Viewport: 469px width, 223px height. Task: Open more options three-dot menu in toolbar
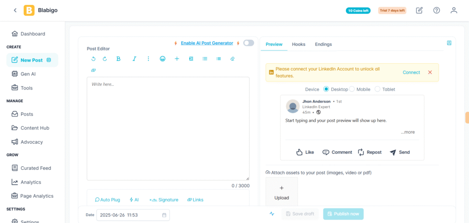tap(148, 59)
